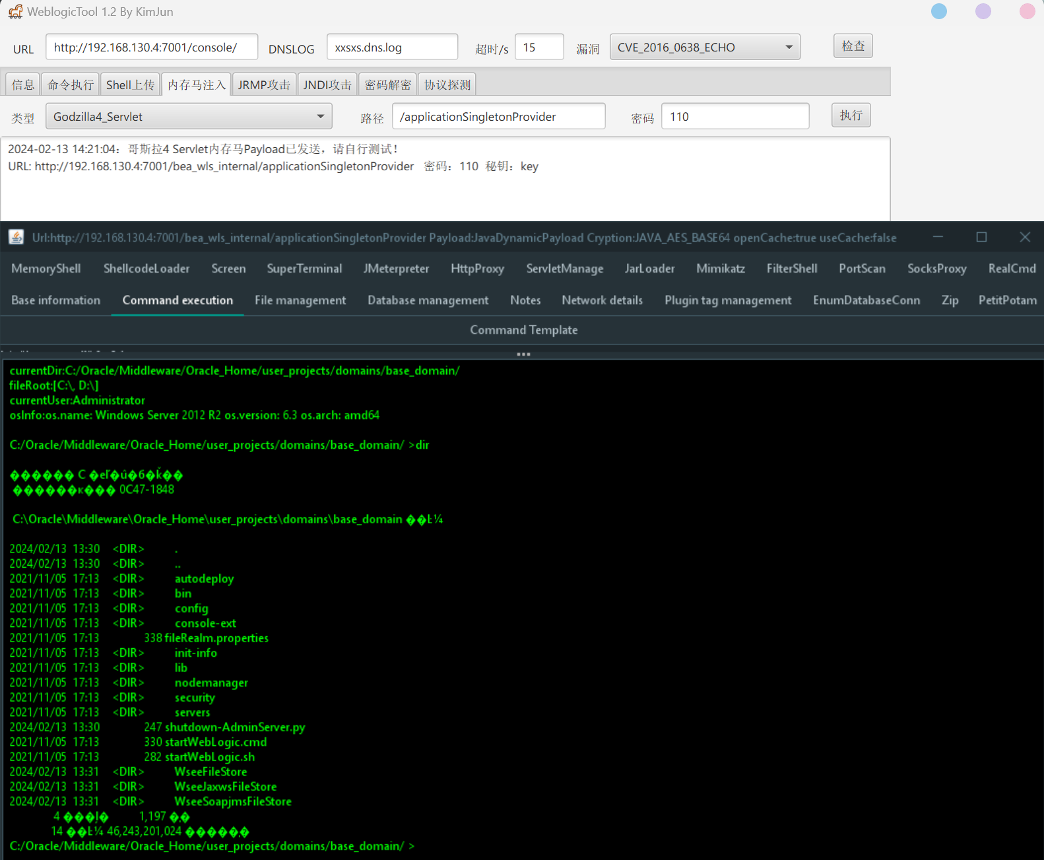Switch to the 密码解密 tab
This screenshot has width=1044, height=860.
coord(387,84)
